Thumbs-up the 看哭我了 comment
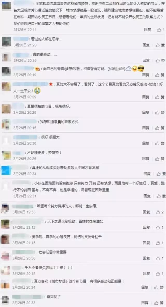166x307 pixels. (x=159, y=303)
